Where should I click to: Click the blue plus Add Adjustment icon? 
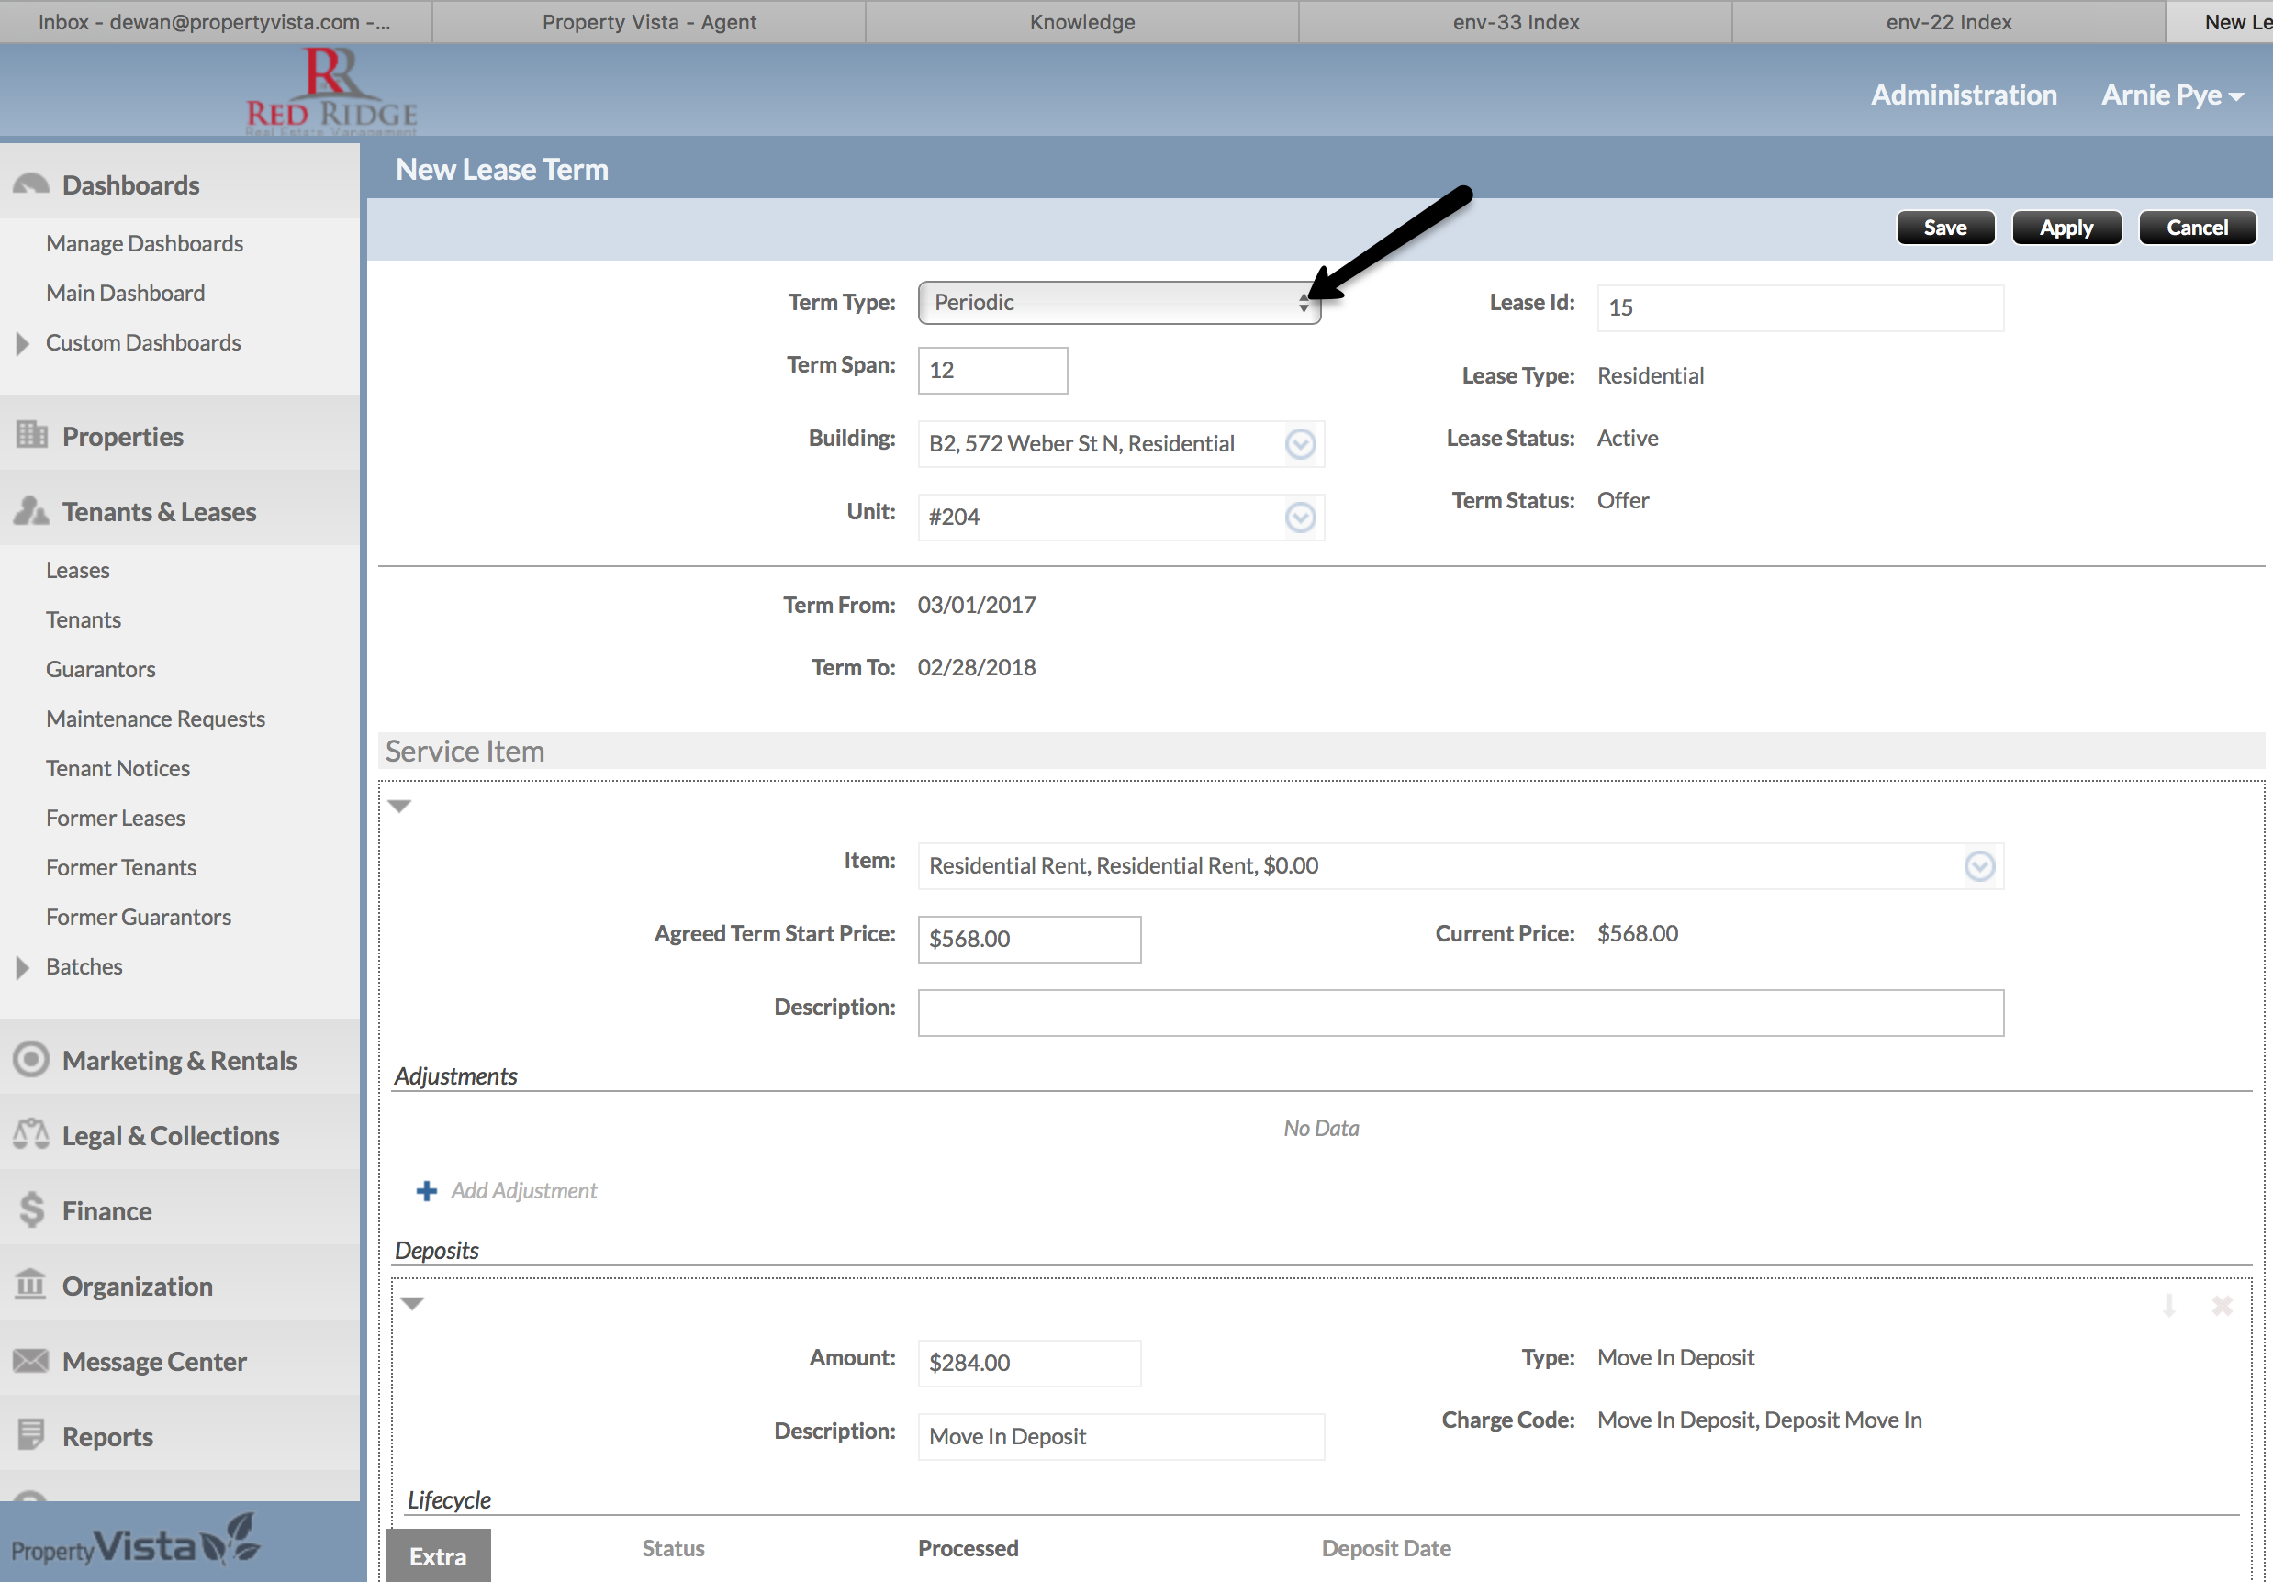pos(426,1190)
